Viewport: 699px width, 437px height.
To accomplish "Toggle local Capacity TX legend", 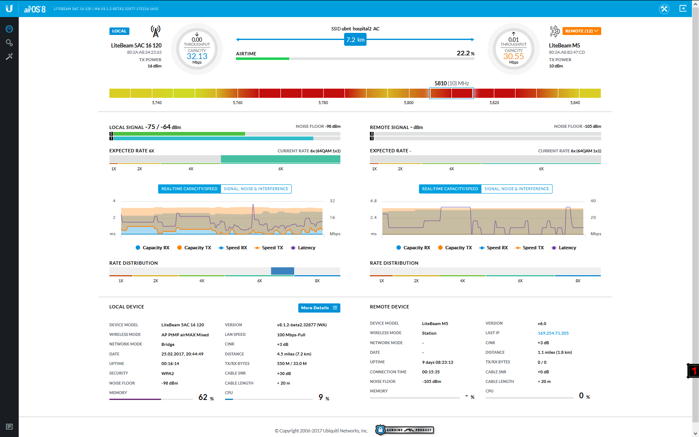I will coord(194,248).
